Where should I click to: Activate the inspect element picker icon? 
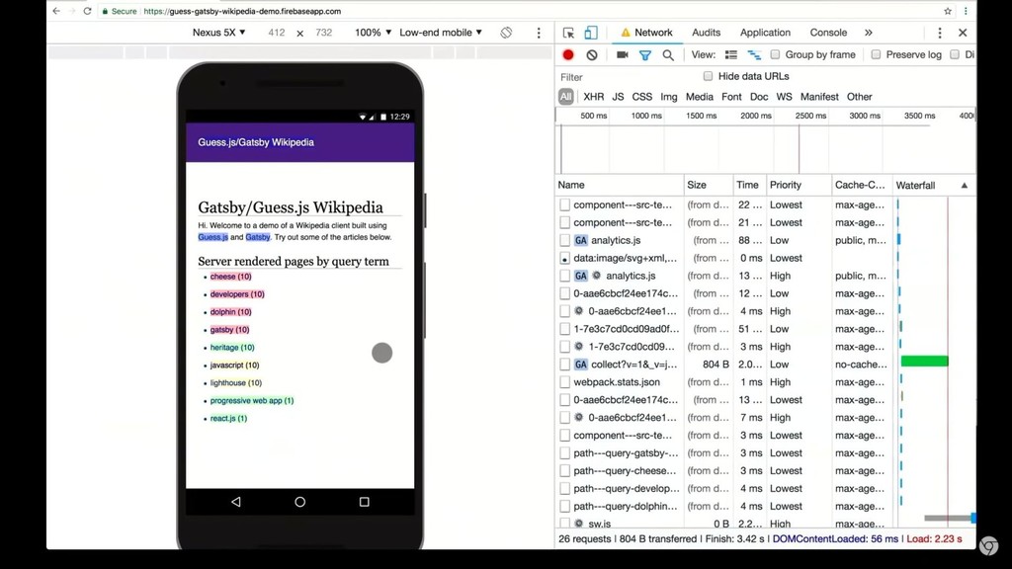[x=568, y=33]
